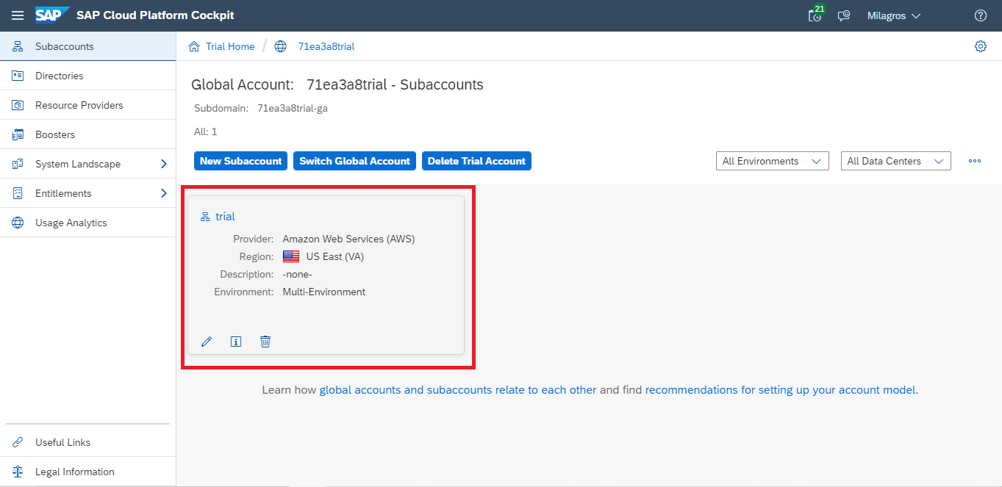Viewport: 1002px width, 487px height.
Task: Open the All Data Centers dropdown
Action: coord(895,161)
